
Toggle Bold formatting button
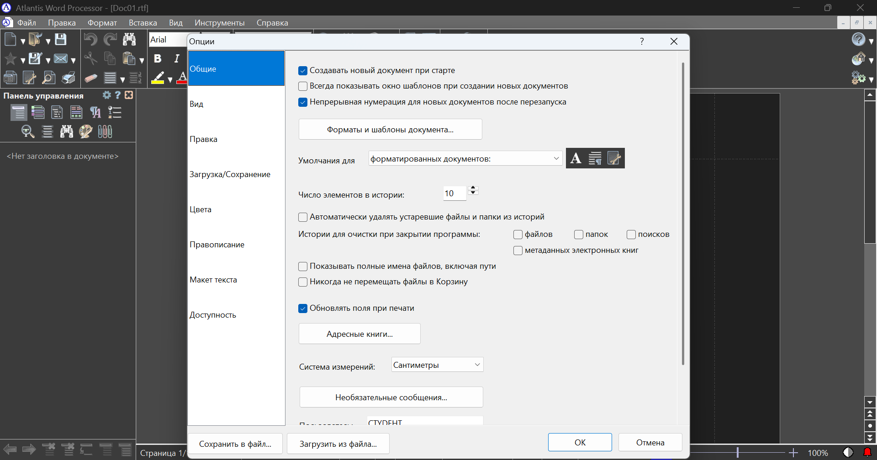(x=158, y=58)
